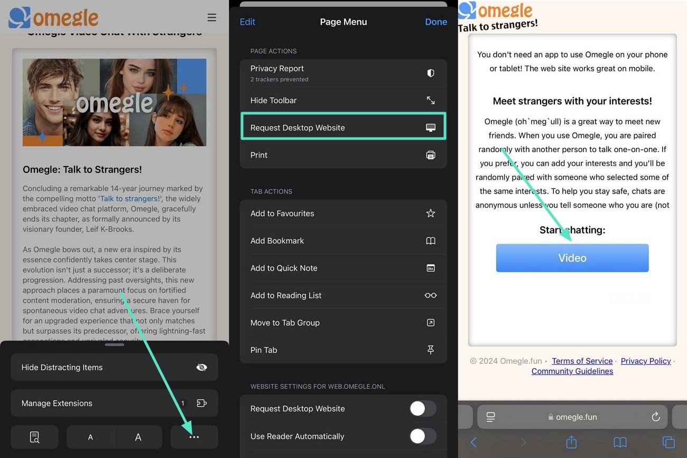This screenshot has height=458, width=687.
Task: Toggle Use Reader Automatically switch
Action: [x=423, y=436]
